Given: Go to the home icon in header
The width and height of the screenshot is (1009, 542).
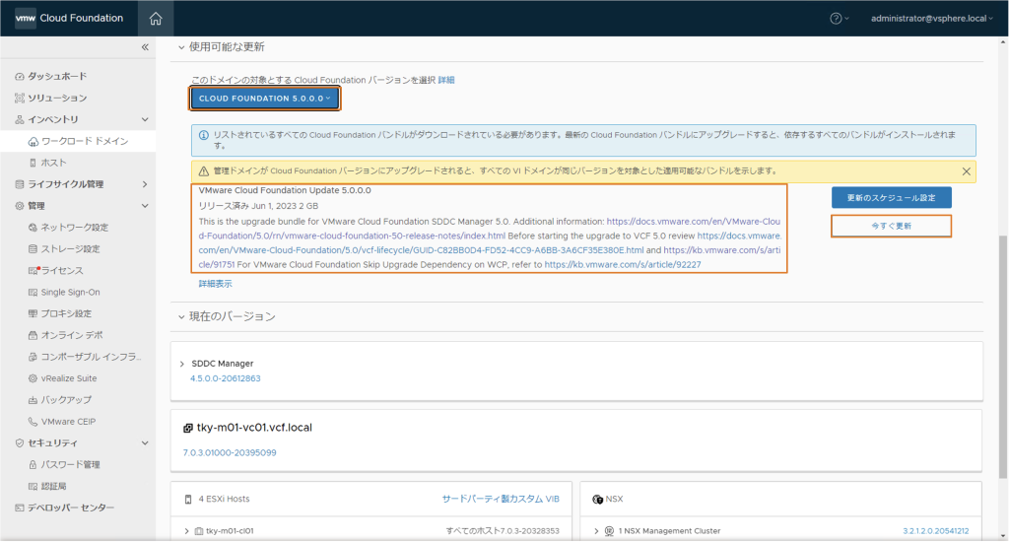Looking at the screenshot, I should click(x=156, y=19).
